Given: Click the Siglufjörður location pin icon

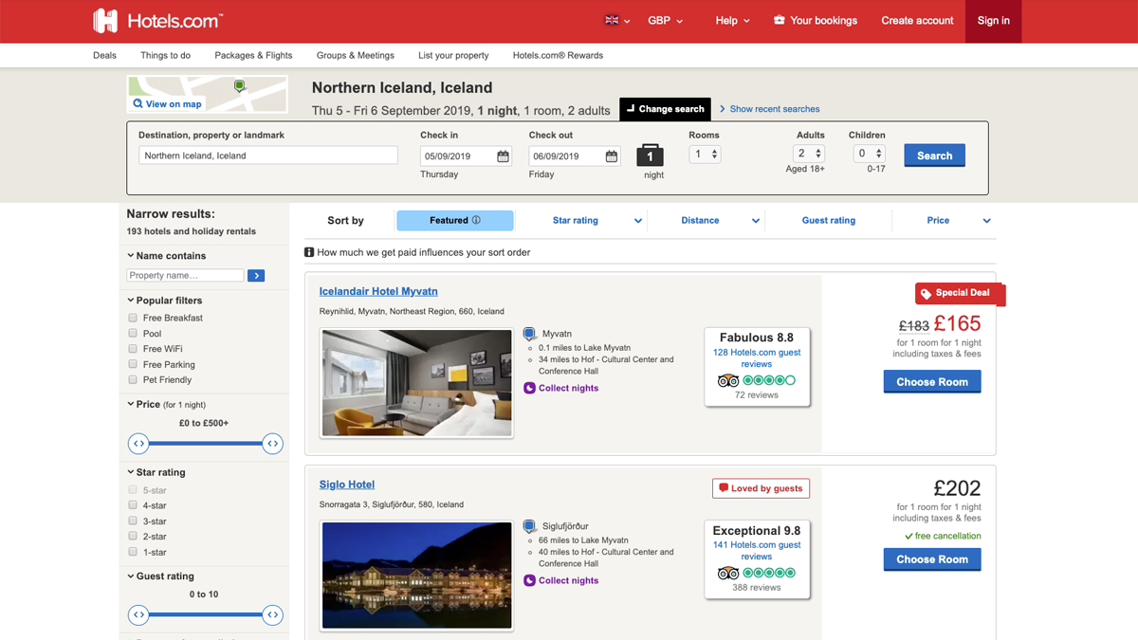Looking at the screenshot, I should pyautogui.click(x=530, y=527).
